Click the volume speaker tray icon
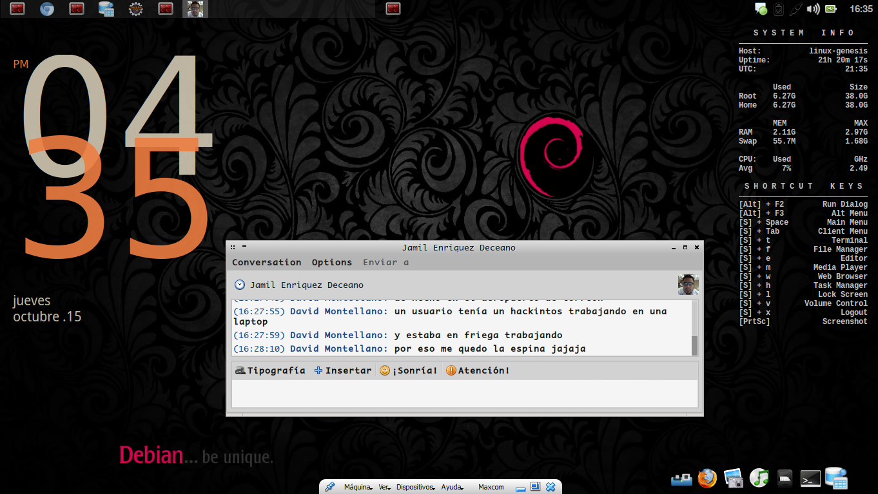Image resolution: width=878 pixels, height=494 pixels. pyautogui.click(x=814, y=9)
